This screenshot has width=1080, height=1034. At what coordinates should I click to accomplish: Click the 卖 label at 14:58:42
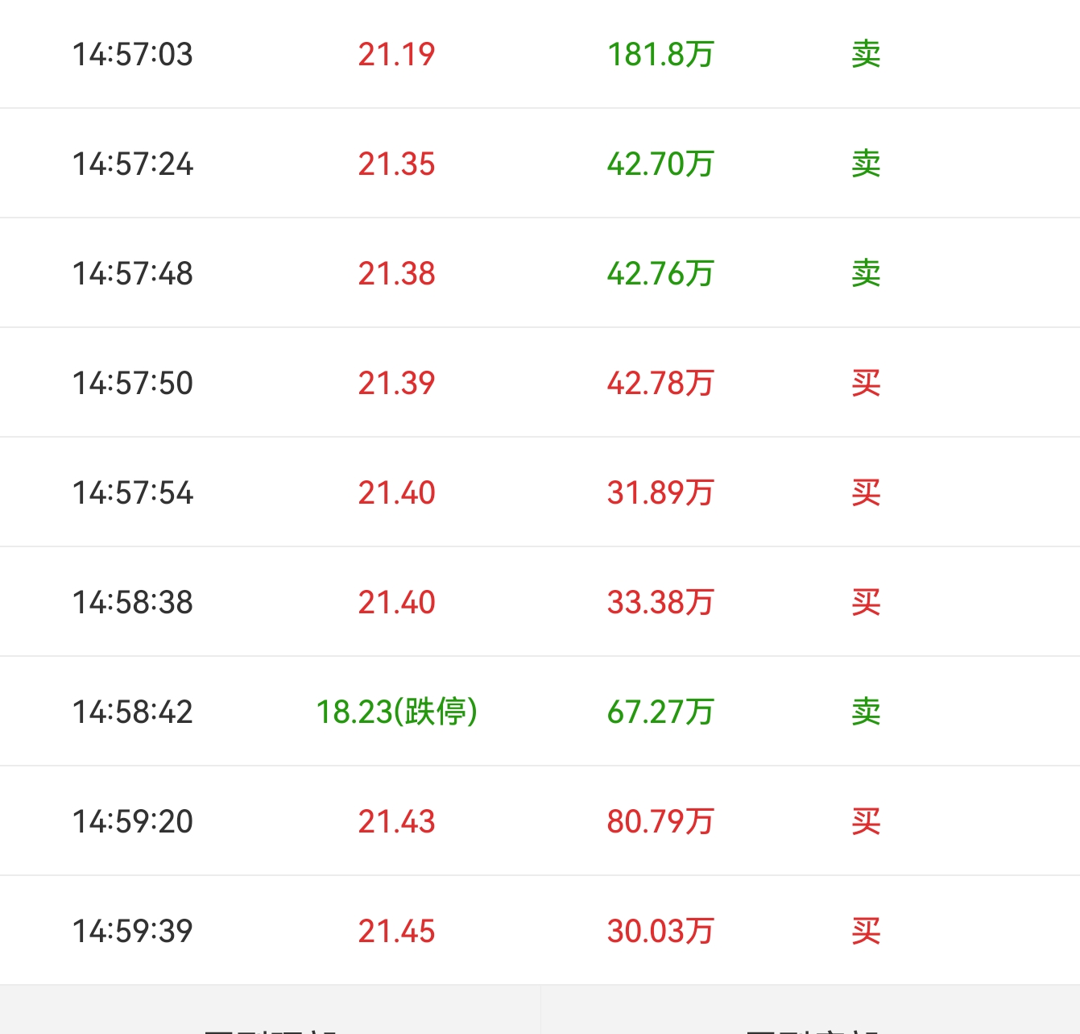tap(866, 712)
